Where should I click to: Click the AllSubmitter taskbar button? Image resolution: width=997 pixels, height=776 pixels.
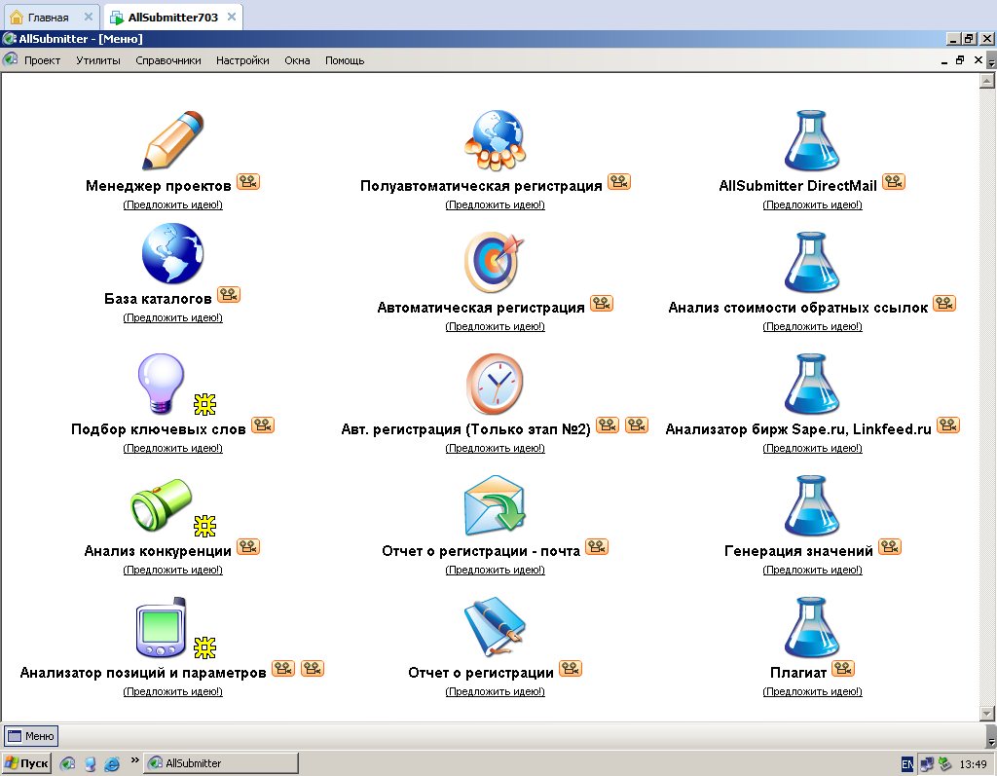click(221, 763)
